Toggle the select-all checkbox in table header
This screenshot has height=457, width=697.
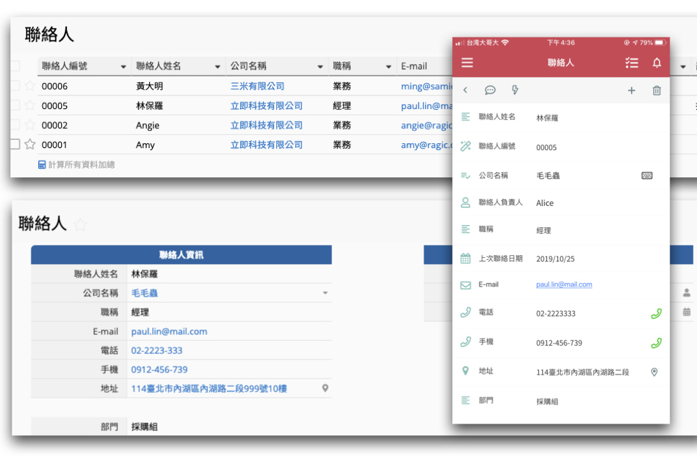pyautogui.click(x=15, y=66)
